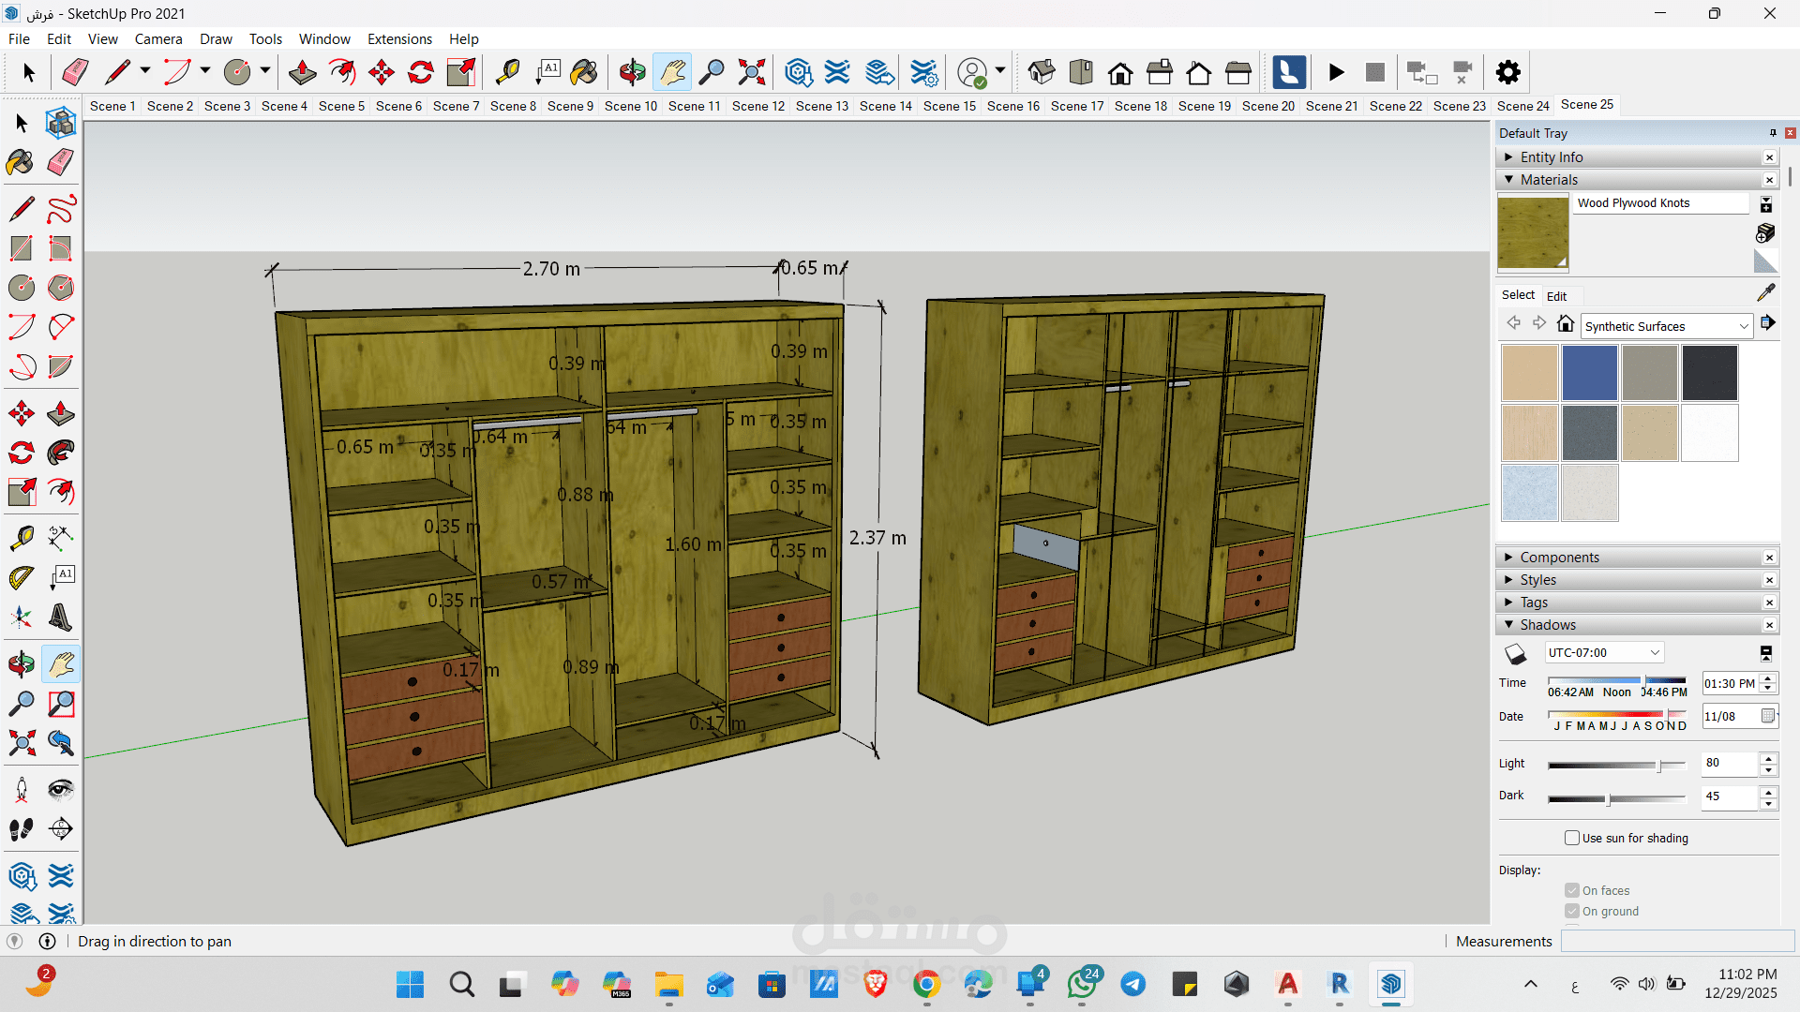Toggle the On faces checkbox

(x=1572, y=890)
